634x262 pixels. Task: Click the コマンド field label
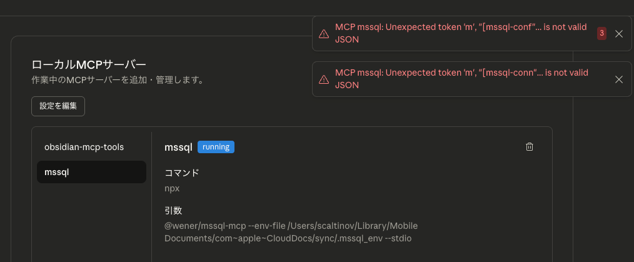tap(181, 173)
